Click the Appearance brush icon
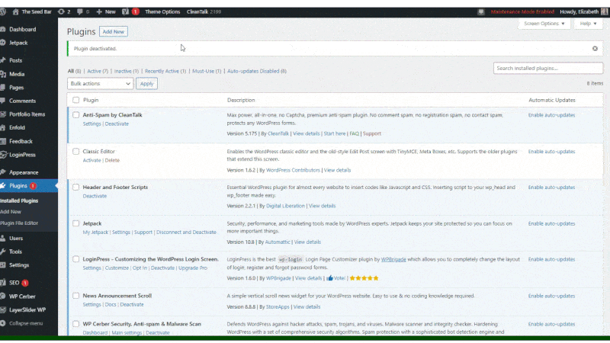Screen dimensions: 610x343 pos(3,172)
